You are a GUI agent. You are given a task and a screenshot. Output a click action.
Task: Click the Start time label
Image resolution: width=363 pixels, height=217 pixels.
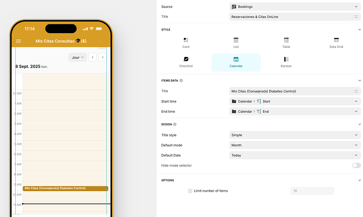(x=169, y=101)
